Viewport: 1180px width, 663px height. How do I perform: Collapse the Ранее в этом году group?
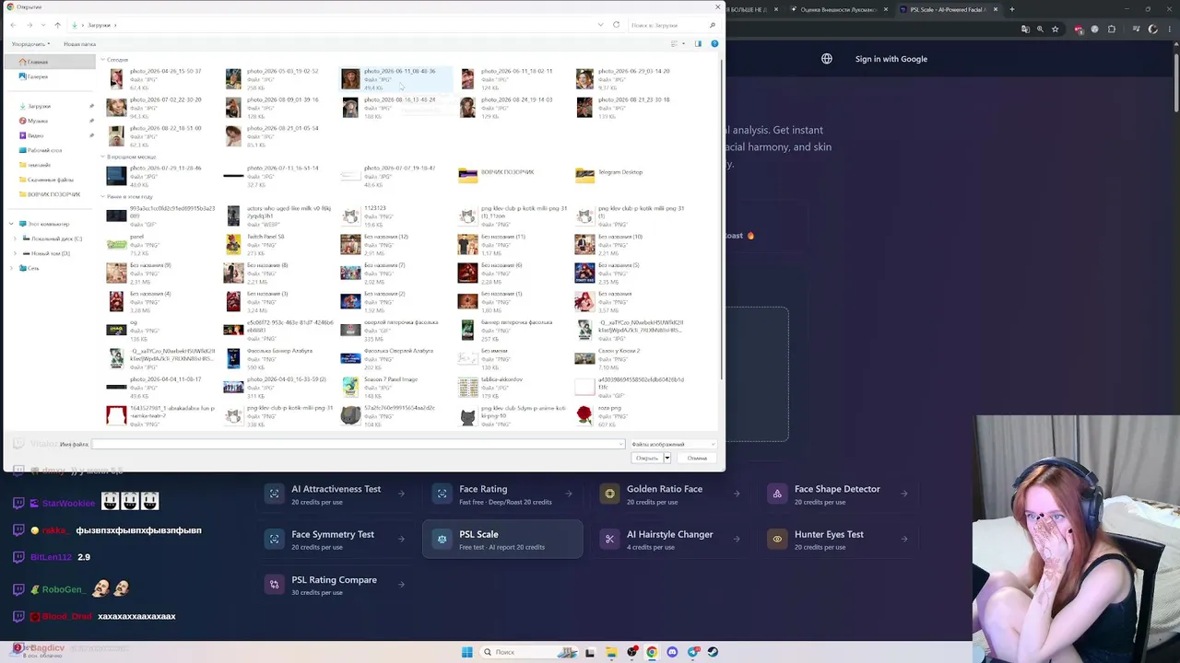pyautogui.click(x=102, y=197)
